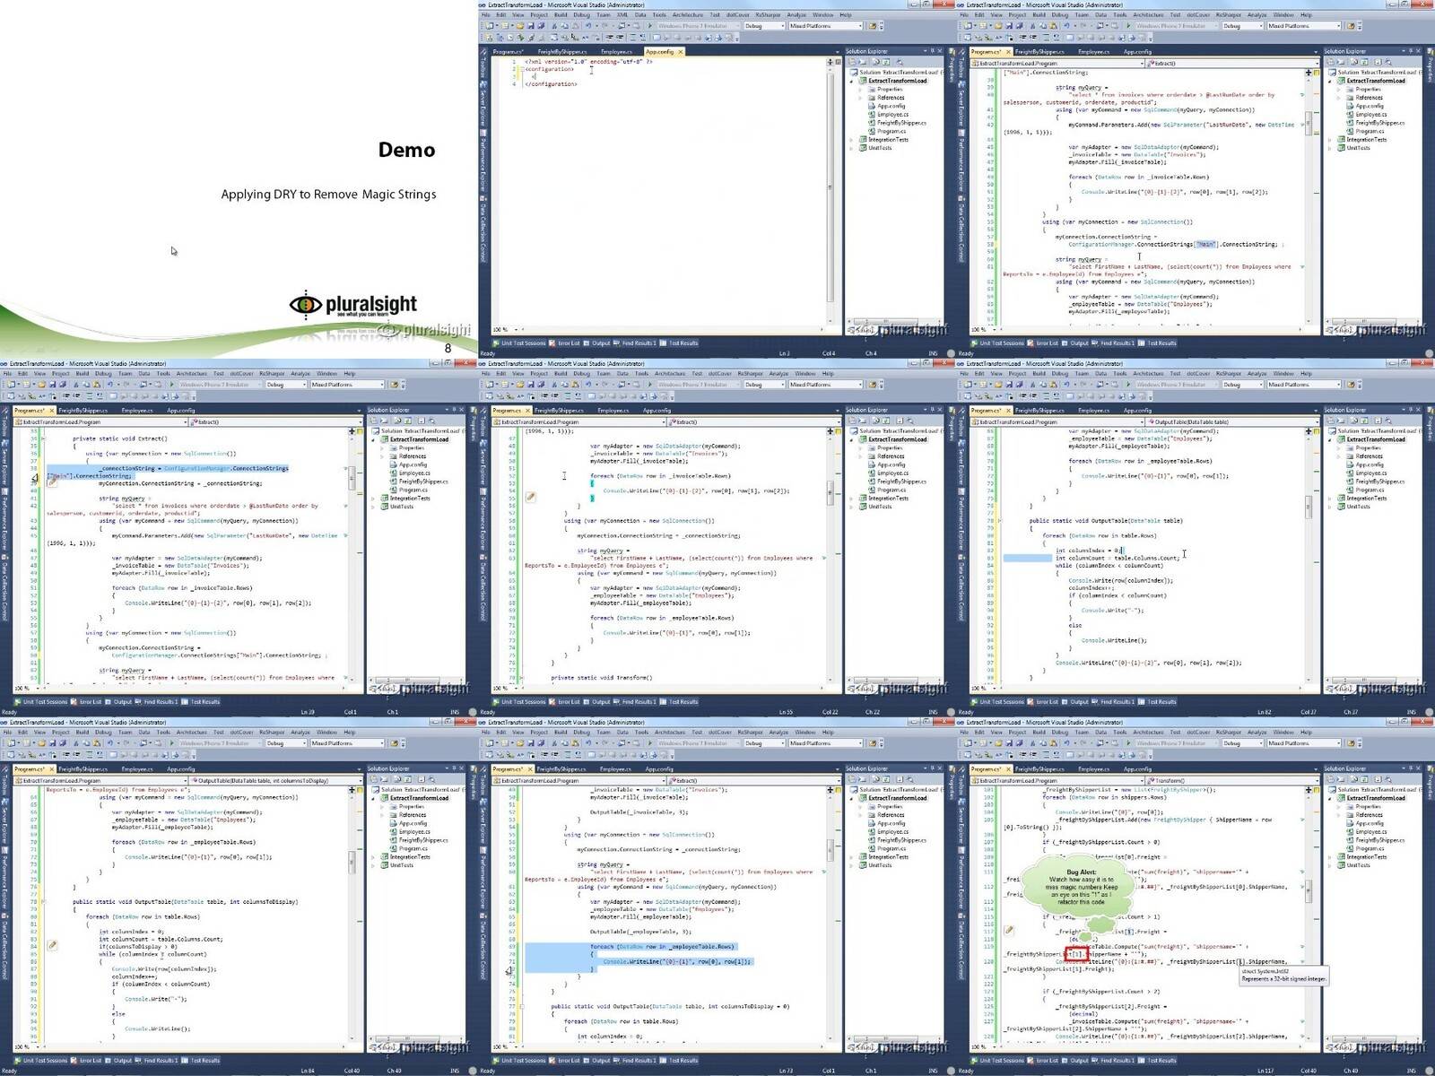Expand the References node in the App.config frame

[862, 98]
